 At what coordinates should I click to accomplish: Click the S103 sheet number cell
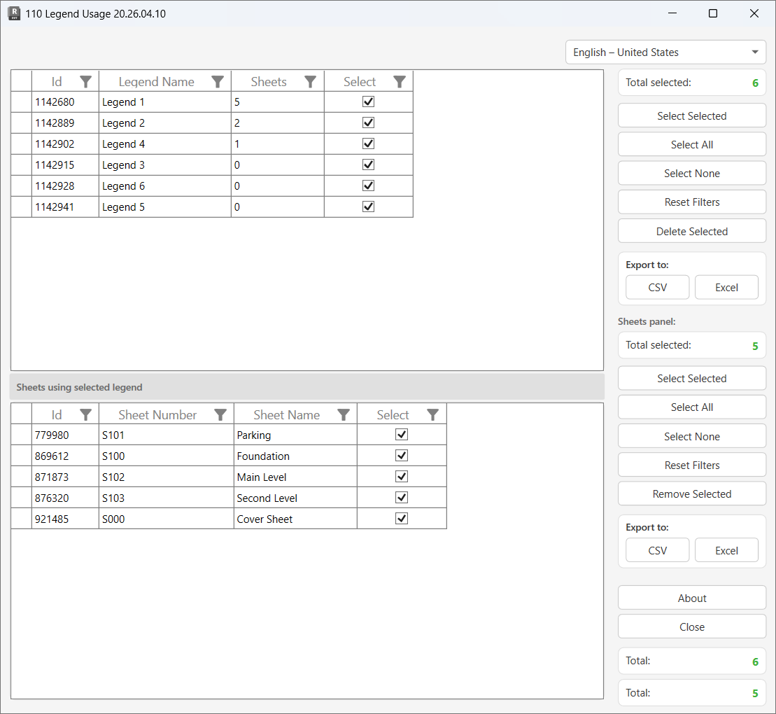pyautogui.click(x=166, y=498)
